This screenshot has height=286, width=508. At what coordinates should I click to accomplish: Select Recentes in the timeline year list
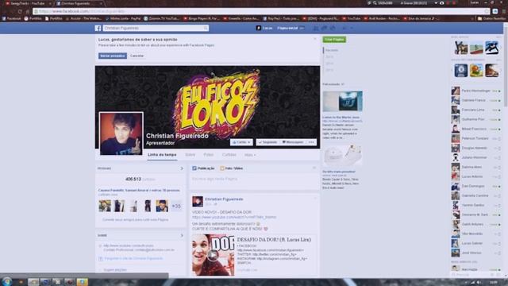pos(332,50)
